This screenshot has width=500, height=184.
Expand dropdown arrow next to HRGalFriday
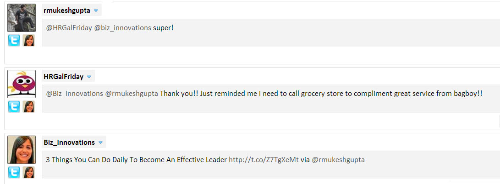[89, 77]
